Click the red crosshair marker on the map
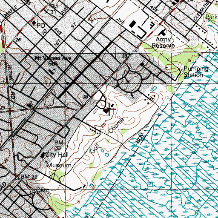 109,109
